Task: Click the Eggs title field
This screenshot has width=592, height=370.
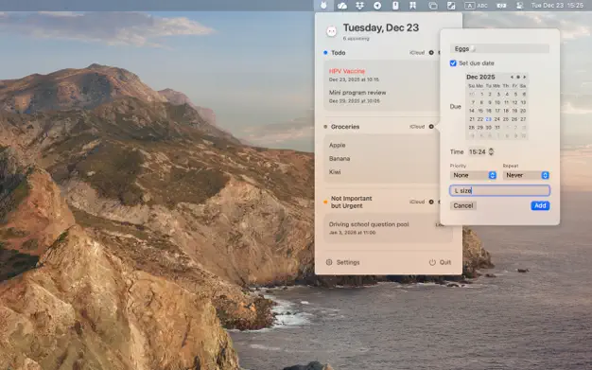Action: tap(499, 49)
